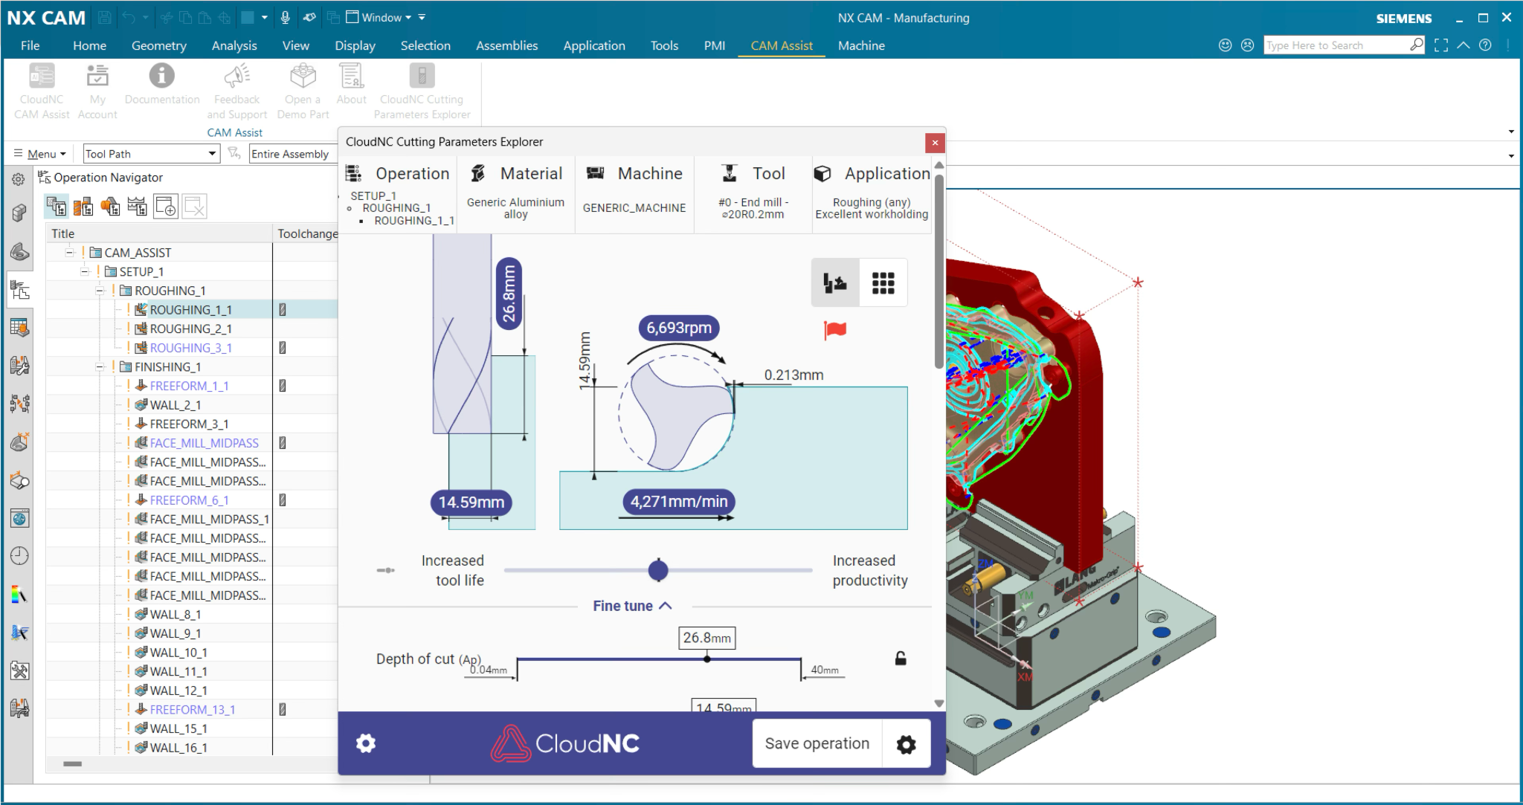Toggle the Depth of cut lock
Image resolution: width=1523 pixels, height=805 pixels.
click(901, 659)
